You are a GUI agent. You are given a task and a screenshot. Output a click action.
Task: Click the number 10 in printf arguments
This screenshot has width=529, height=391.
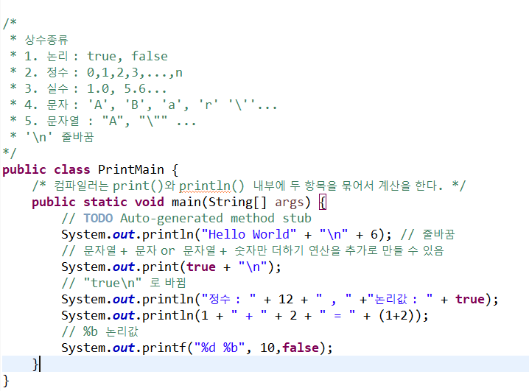coord(267,348)
